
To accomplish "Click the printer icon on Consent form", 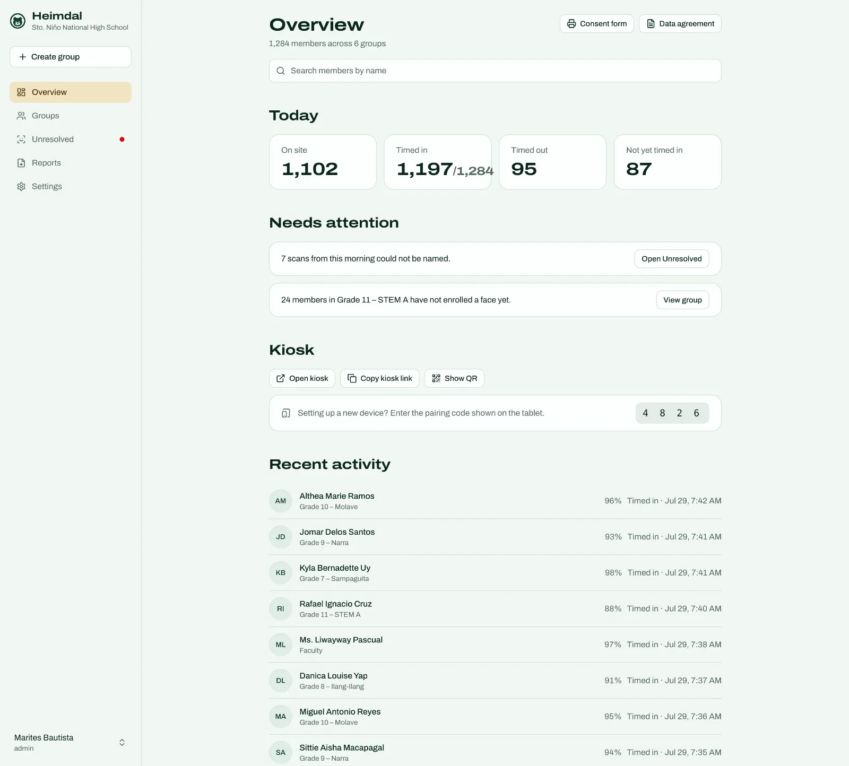I will point(571,24).
